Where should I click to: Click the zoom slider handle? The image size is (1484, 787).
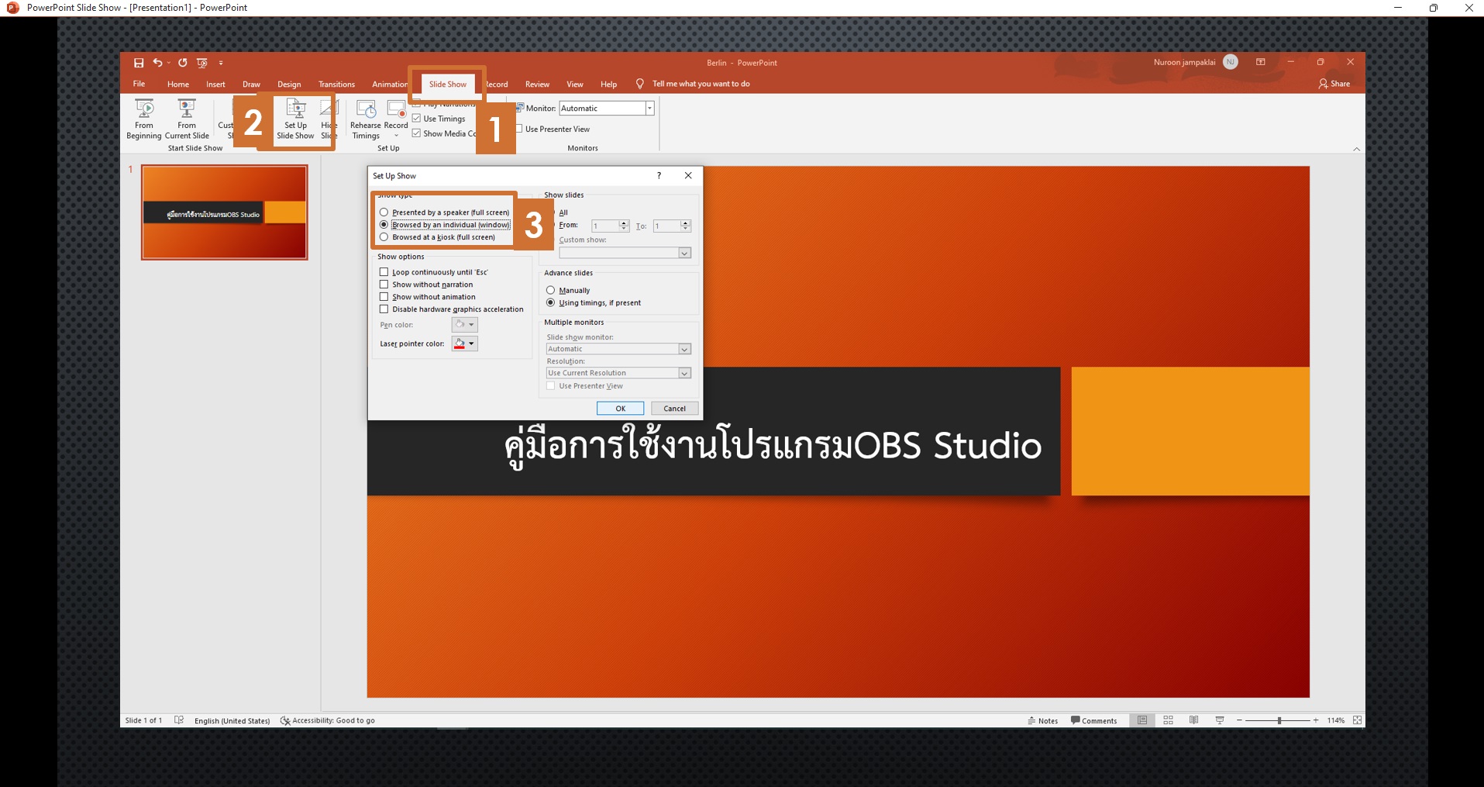coord(1279,720)
